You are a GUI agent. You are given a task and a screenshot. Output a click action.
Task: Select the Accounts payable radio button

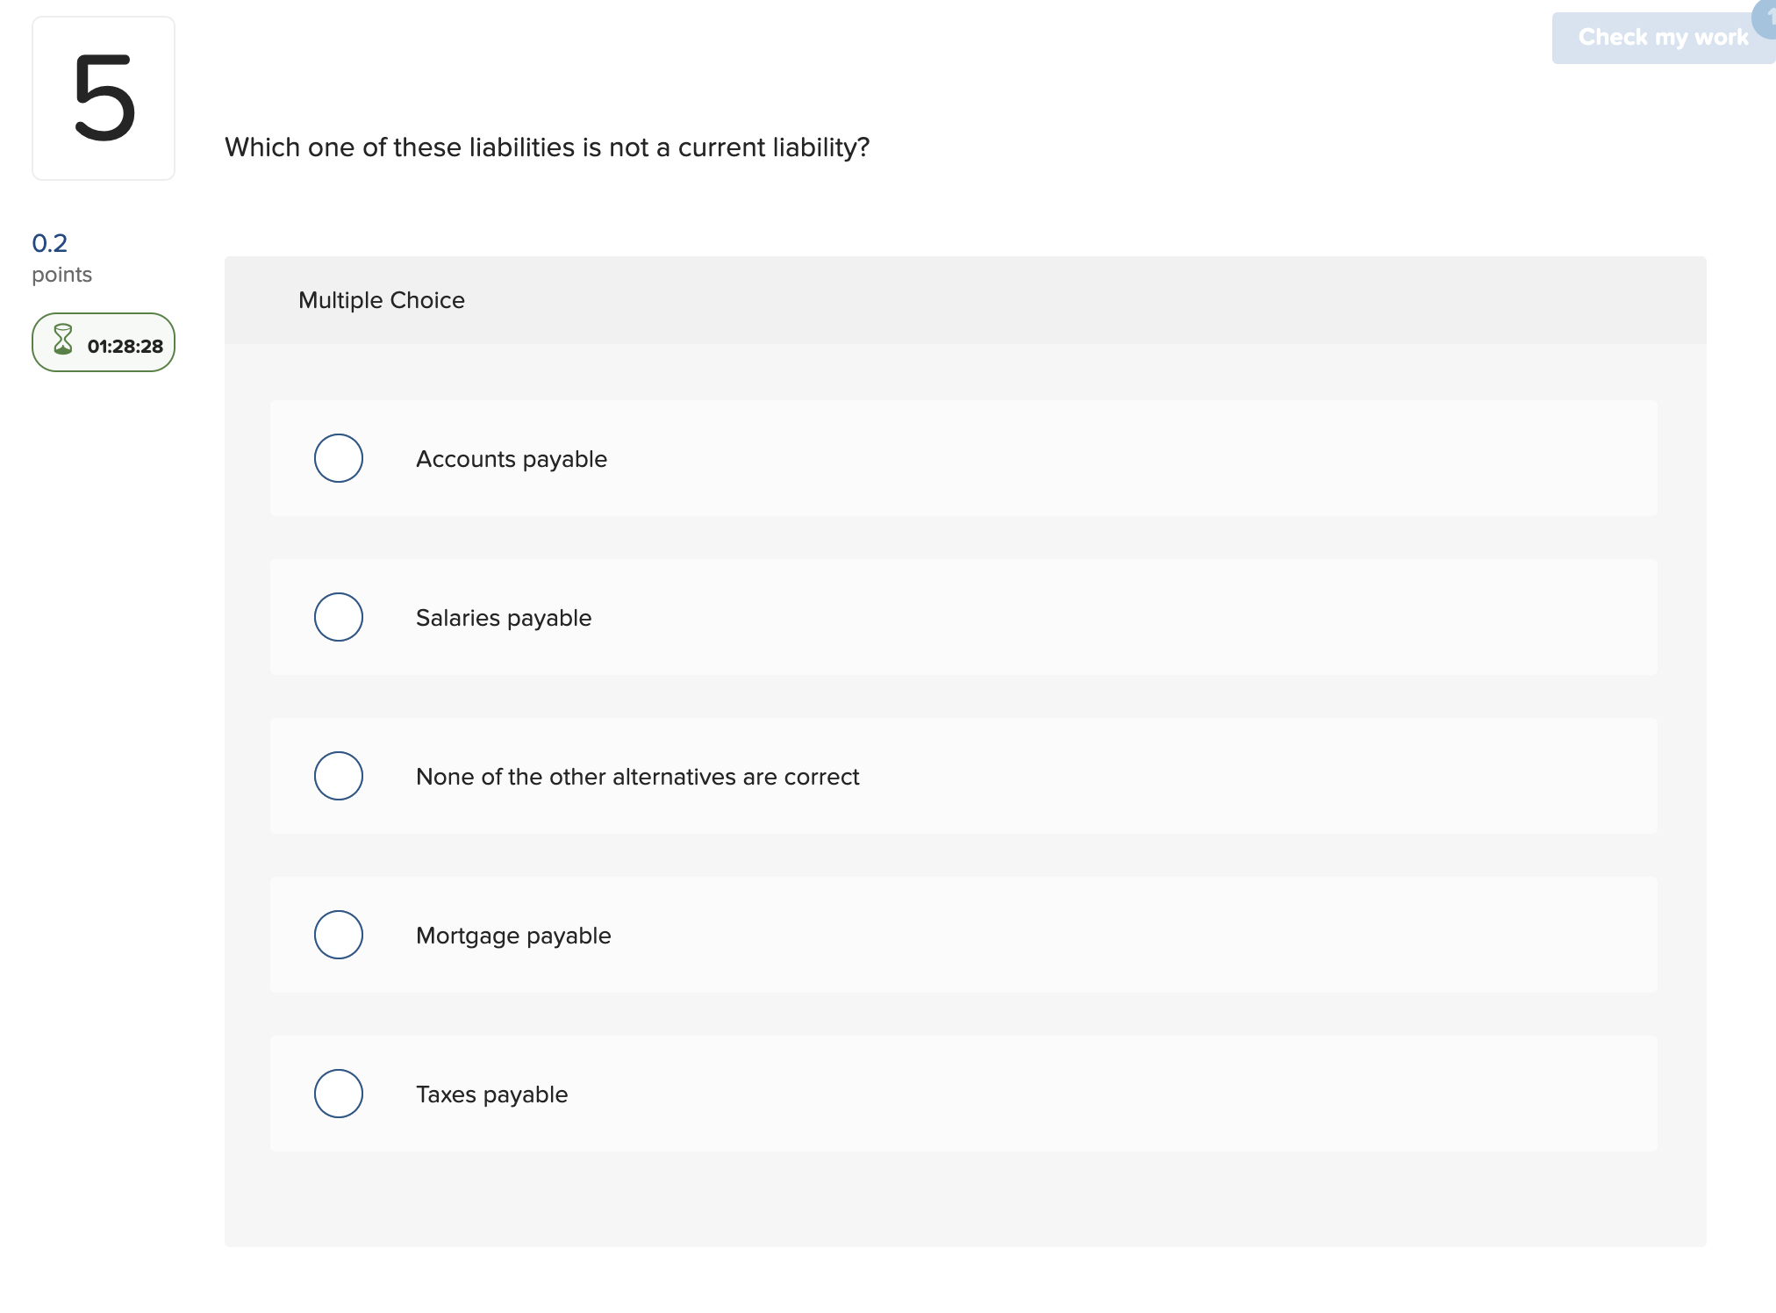coord(338,458)
